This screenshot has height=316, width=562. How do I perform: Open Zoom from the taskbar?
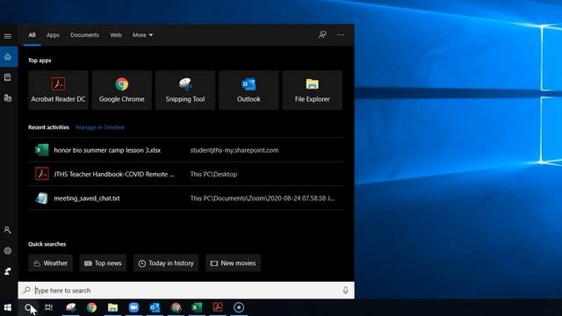[x=133, y=307]
